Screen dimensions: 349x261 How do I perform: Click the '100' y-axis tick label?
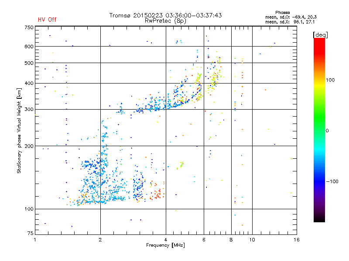click(29, 209)
